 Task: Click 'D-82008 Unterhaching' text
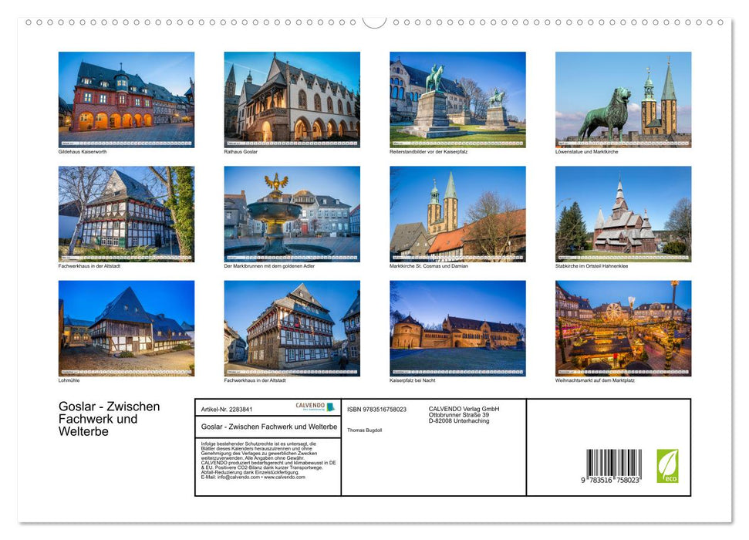[x=459, y=421]
